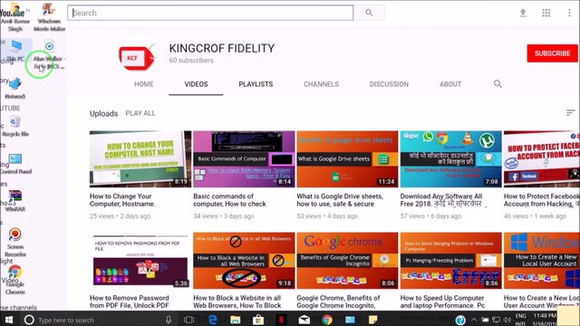This screenshot has width=580, height=326.
Task: Open Task View in the taskbar
Action: coord(189,320)
